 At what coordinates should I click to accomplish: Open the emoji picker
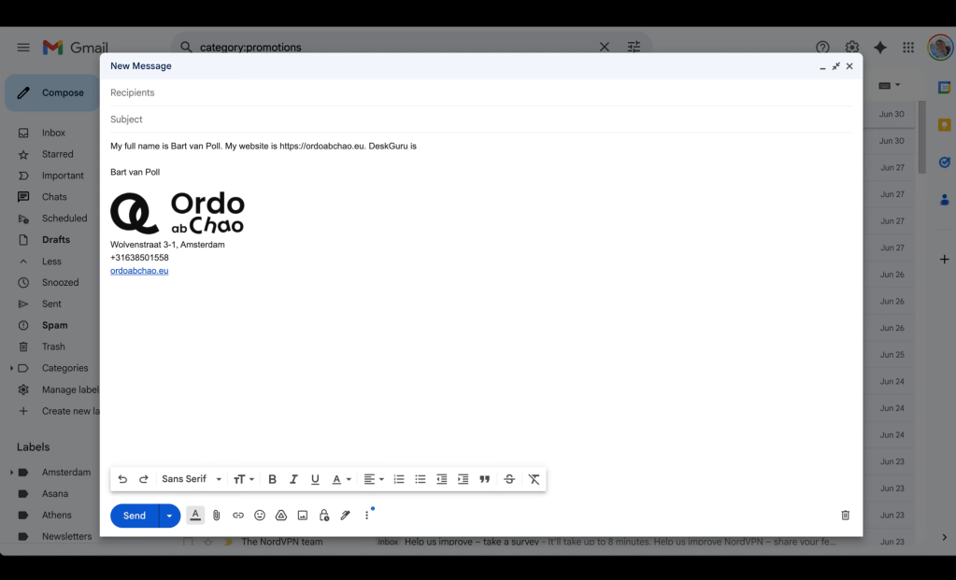pos(260,516)
